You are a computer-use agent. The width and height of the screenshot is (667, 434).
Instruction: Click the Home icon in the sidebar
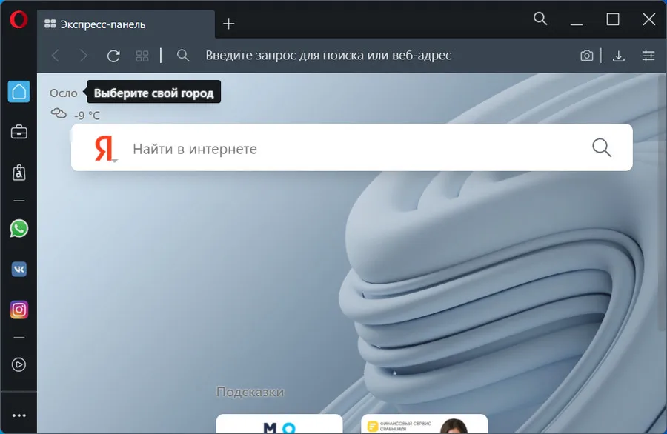click(19, 92)
